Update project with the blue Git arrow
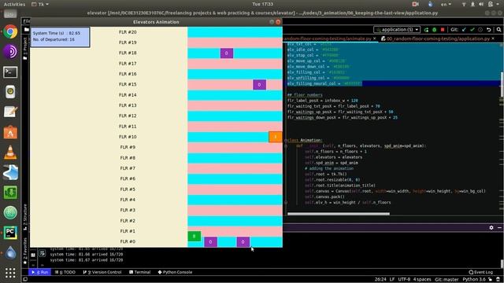The image size is (504, 283). coord(464,30)
